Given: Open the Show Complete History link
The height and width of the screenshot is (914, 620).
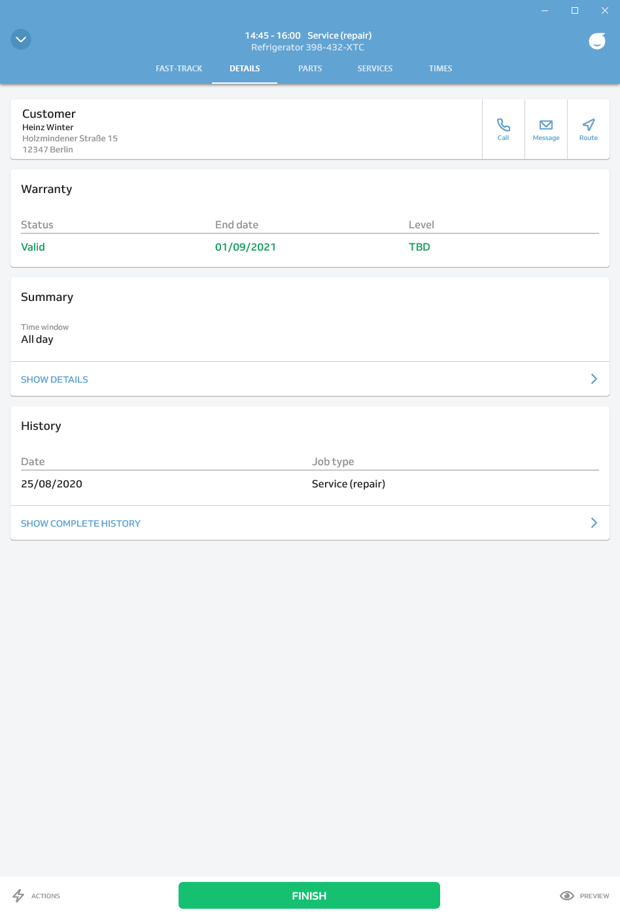Looking at the screenshot, I should click(x=80, y=523).
